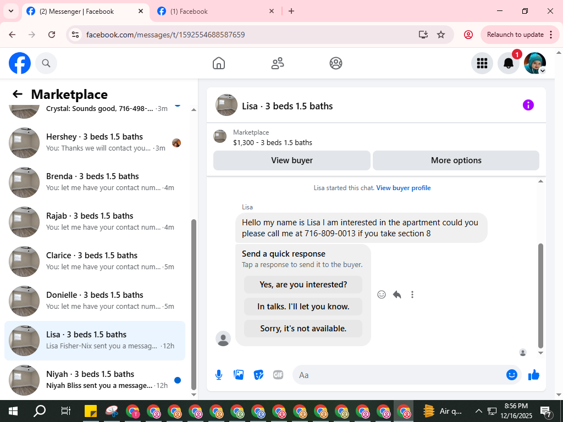Open the notifications bell
Image resolution: width=563 pixels, height=422 pixels.
(x=508, y=63)
